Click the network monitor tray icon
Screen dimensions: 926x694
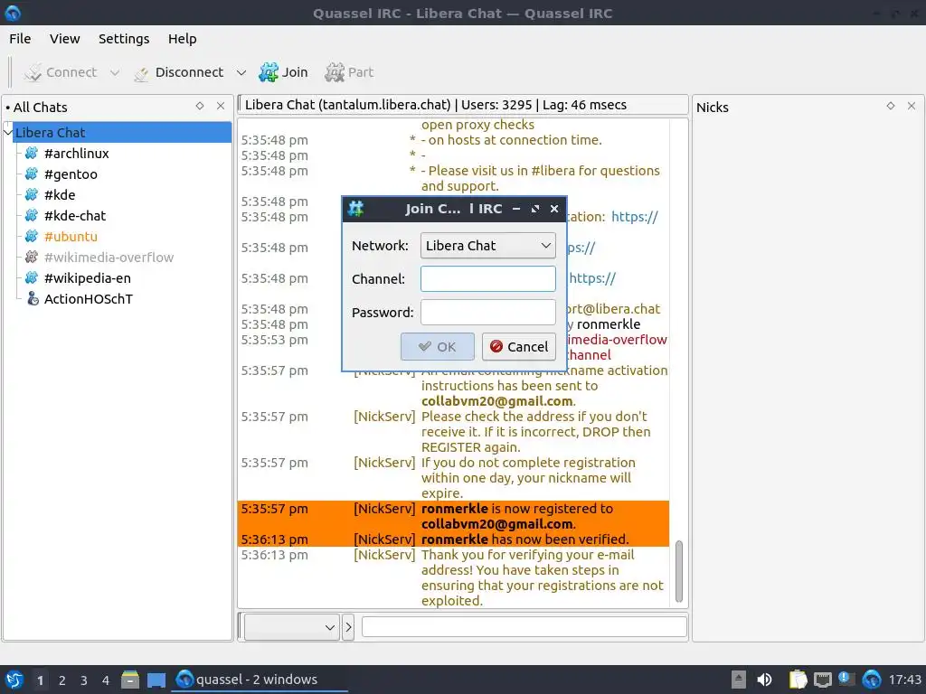point(823,680)
